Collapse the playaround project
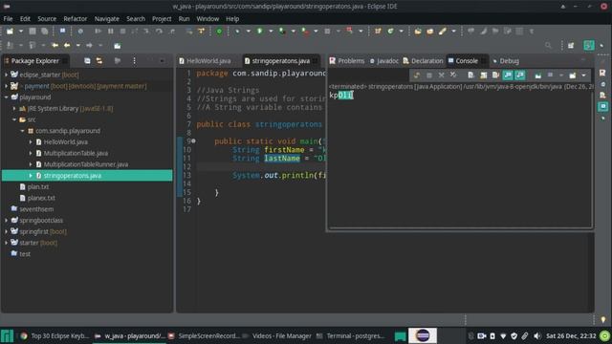Screen dimensions: 612x344 click(6, 97)
